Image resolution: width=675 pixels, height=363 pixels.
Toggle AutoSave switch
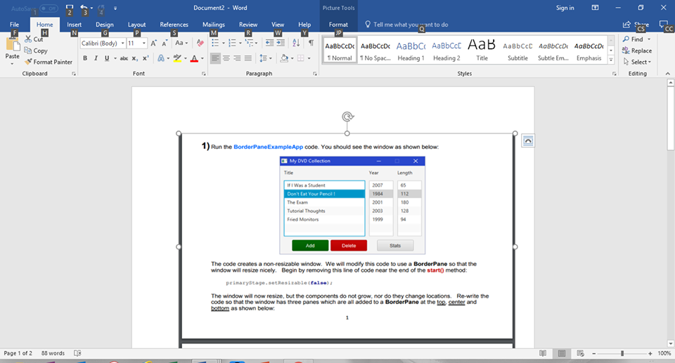click(x=49, y=8)
